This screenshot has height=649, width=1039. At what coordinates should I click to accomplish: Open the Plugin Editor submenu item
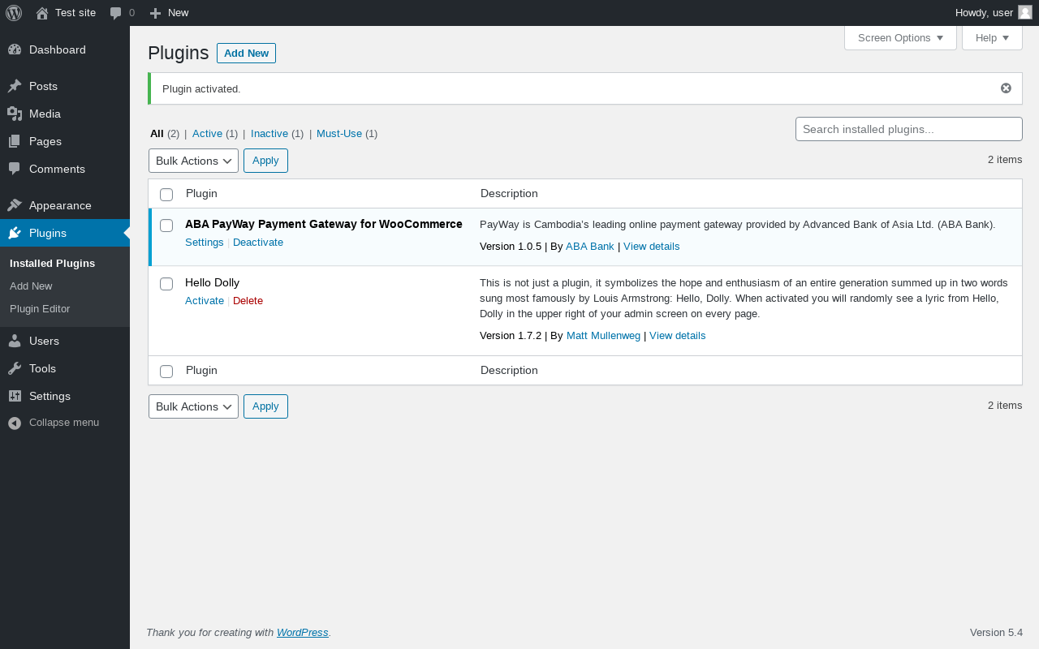(40, 309)
